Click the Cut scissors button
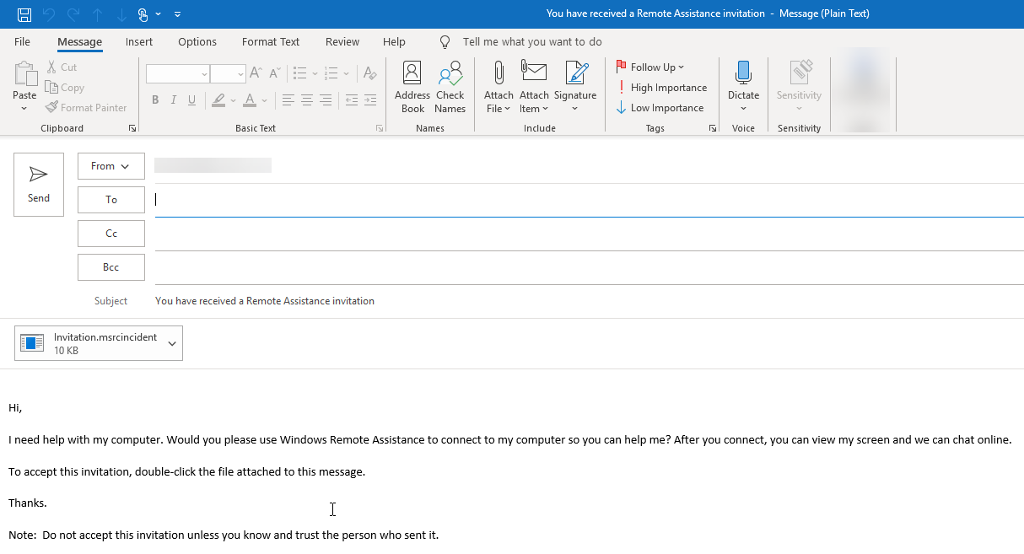Viewport: 1024px width, 554px height. coord(62,67)
